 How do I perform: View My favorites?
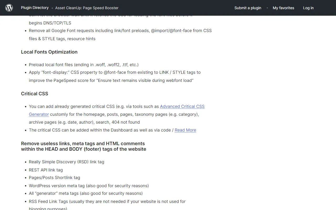(x=283, y=8)
